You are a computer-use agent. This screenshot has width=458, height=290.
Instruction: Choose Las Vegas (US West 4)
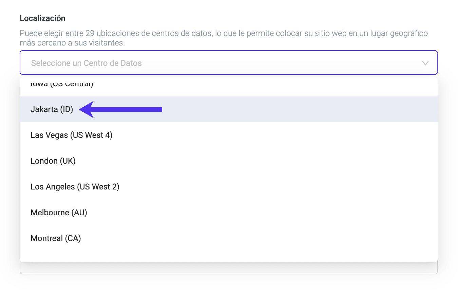72,135
